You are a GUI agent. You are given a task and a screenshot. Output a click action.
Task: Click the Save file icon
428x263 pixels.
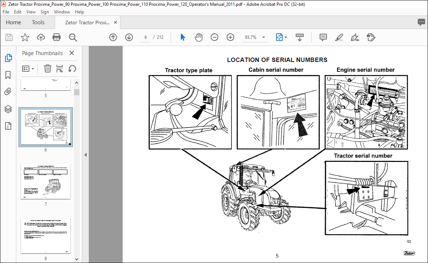[x=9, y=37]
